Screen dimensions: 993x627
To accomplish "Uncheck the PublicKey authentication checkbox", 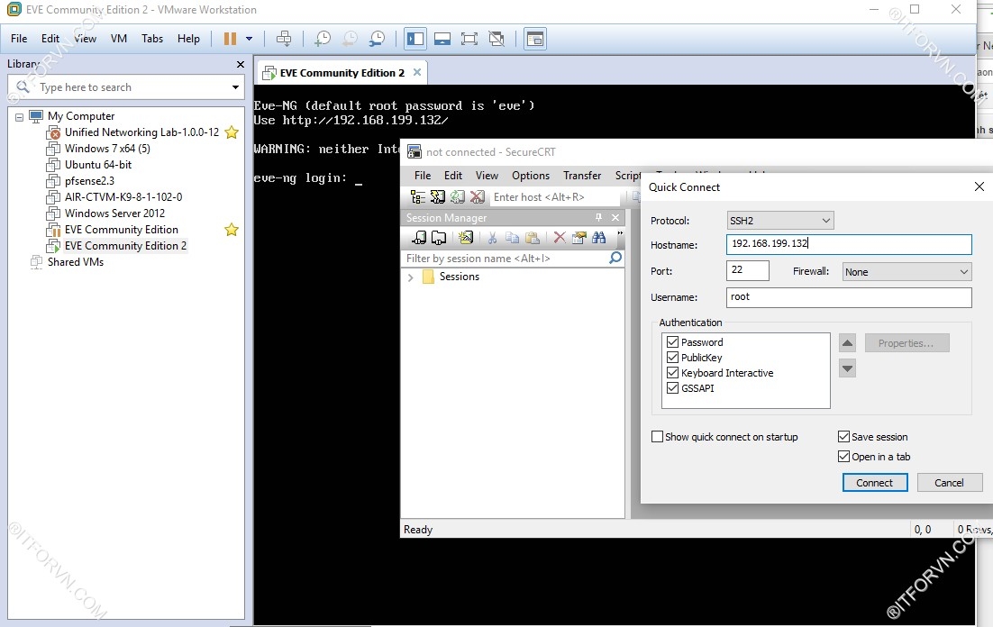I will tap(672, 358).
